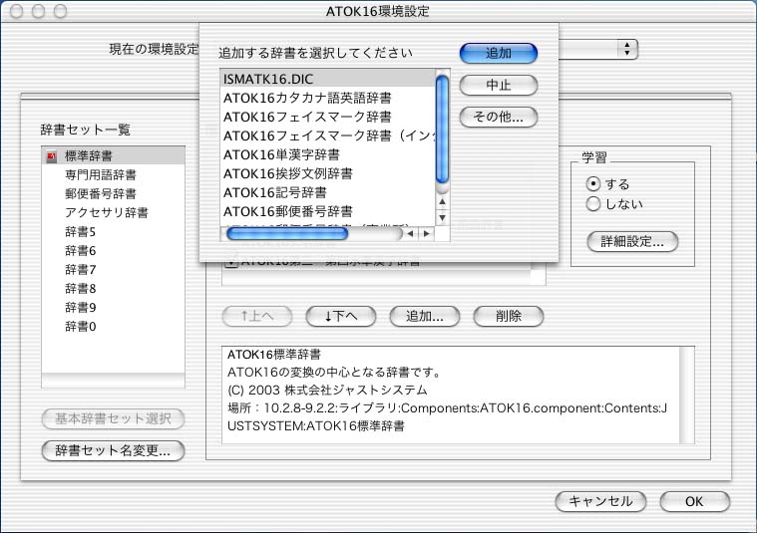Screen dimensions: 757x533
Task: Select ATOK16フェイスマーク辞書 entry
Action: tap(328, 117)
